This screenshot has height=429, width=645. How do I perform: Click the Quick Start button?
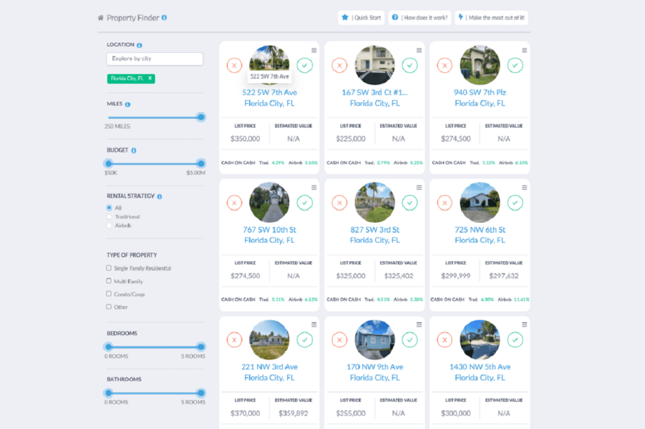click(361, 18)
